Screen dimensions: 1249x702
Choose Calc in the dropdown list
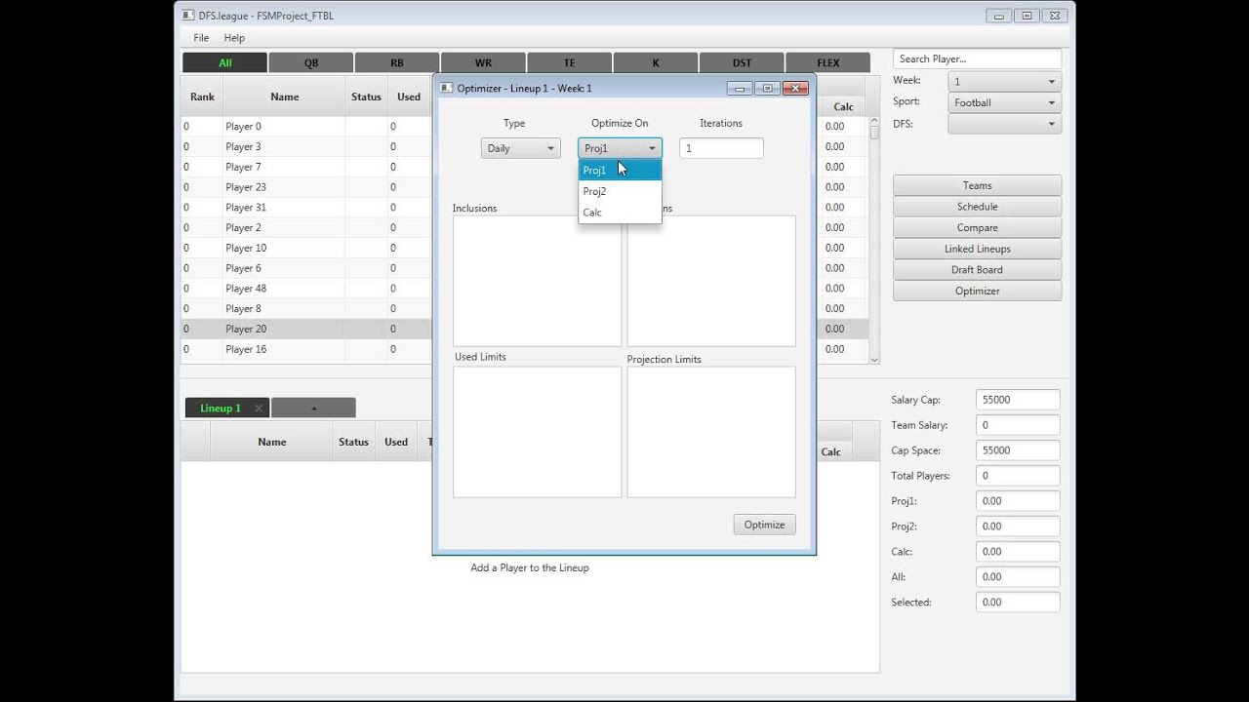(620, 213)
